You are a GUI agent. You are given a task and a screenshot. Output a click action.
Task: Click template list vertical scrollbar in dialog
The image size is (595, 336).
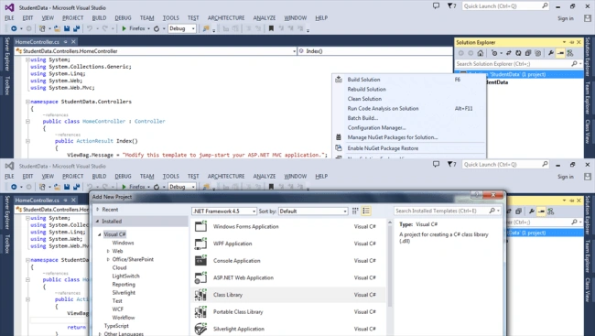coord(390,266)
